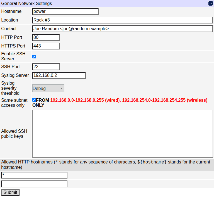Select the HTTP Port field showing 80
The width and height of the screenshot is (214, 197).
tap(46, 37)
